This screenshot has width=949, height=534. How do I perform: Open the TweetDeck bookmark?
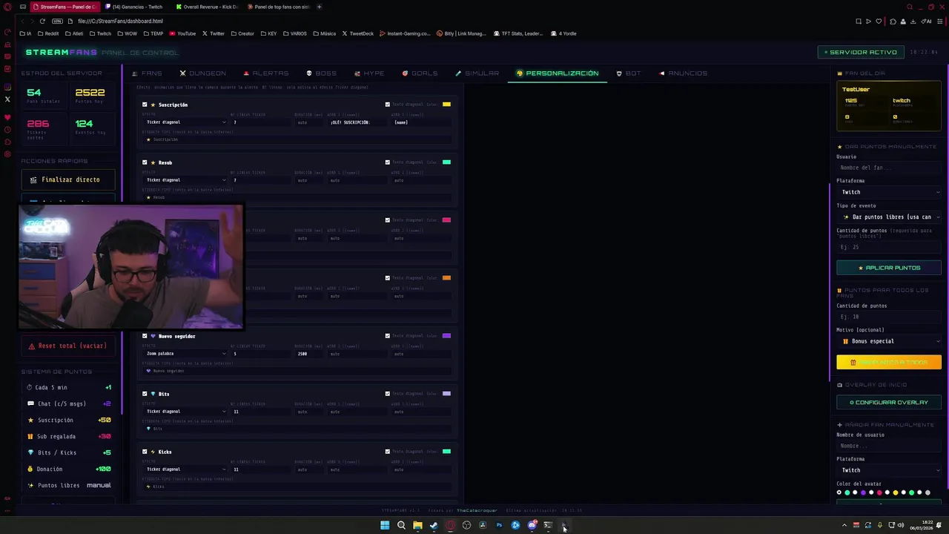click(357, 33)
